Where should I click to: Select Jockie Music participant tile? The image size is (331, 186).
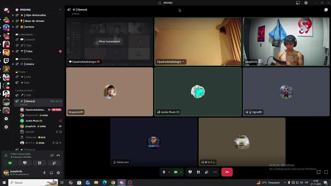pyautogui.click(x=198, y=92)
